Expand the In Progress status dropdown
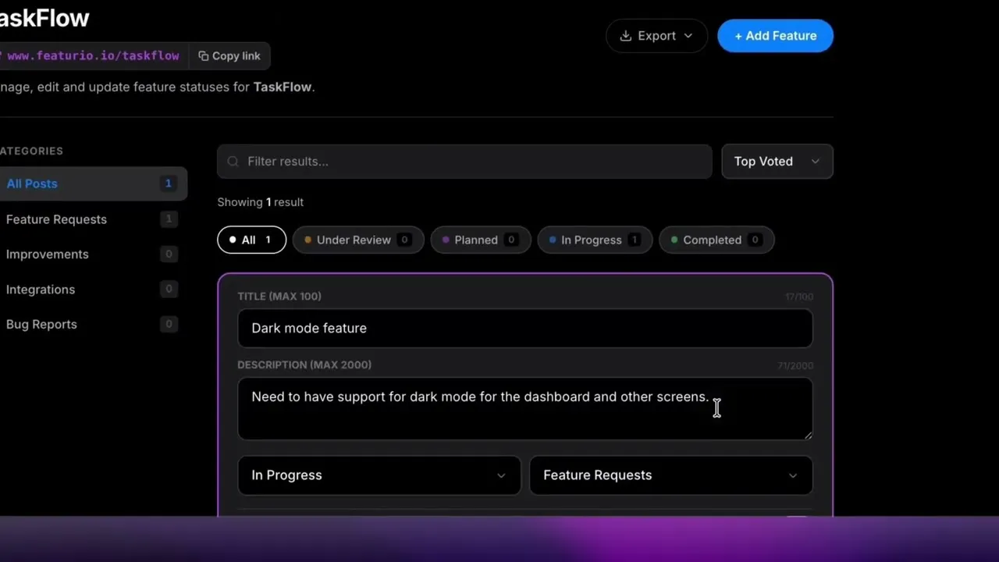The width and height of the screenshot is (999, 562). click(x=379, y=475)
